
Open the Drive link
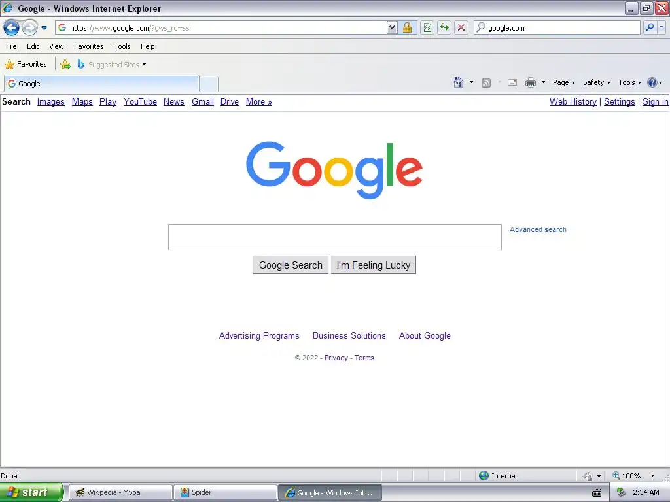click(230, 101)
